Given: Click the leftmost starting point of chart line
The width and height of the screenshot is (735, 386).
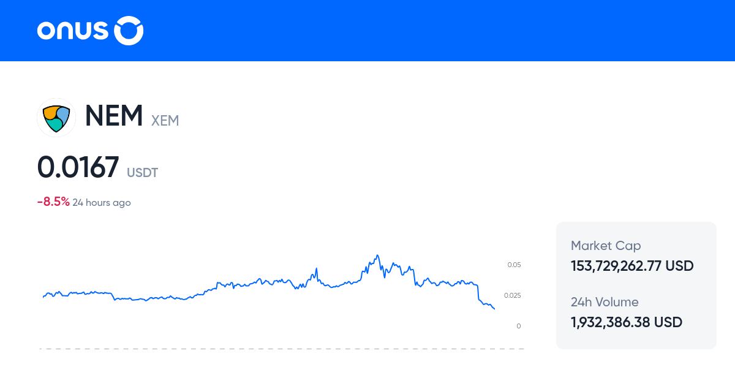Looking at the screenshot, I should coord(43,297).
